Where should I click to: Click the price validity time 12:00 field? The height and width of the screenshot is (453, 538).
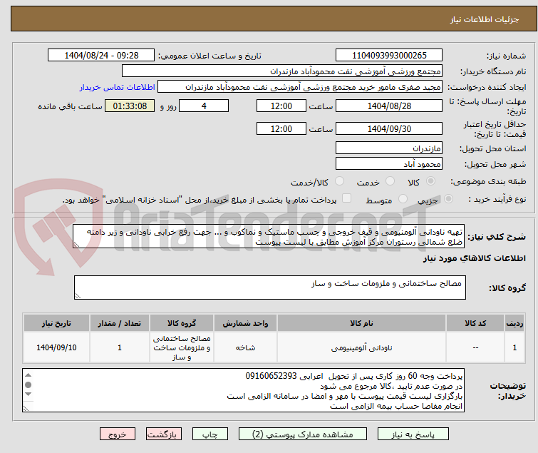[x=281, y=129]
